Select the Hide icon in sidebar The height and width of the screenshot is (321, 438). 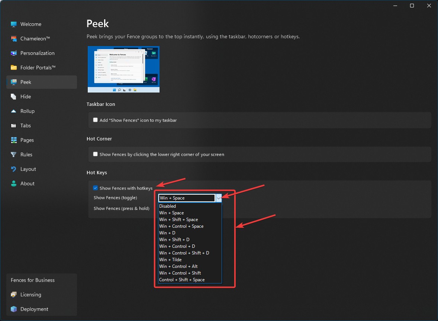tap(14, 97)
